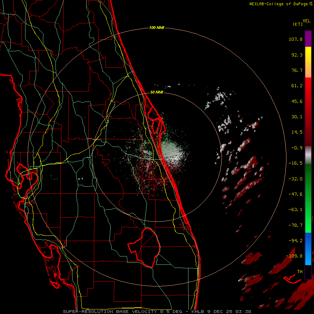Pick the yellow-orange segment of the velocity scale
The height and width of the screenshot is (314, 314).
tap(308, 62)
